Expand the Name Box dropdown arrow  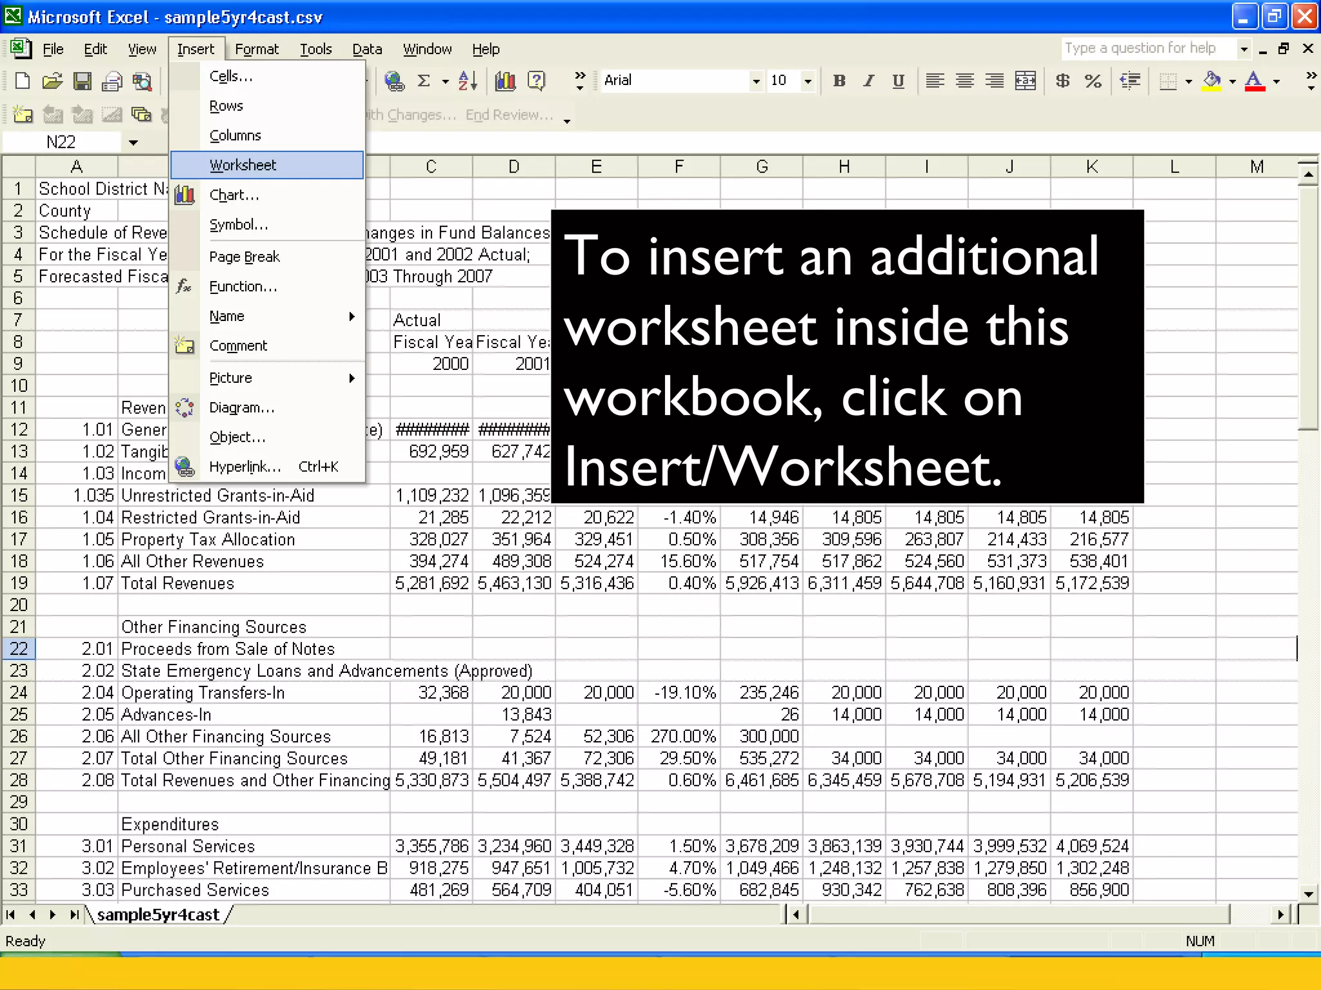(134, 142)
